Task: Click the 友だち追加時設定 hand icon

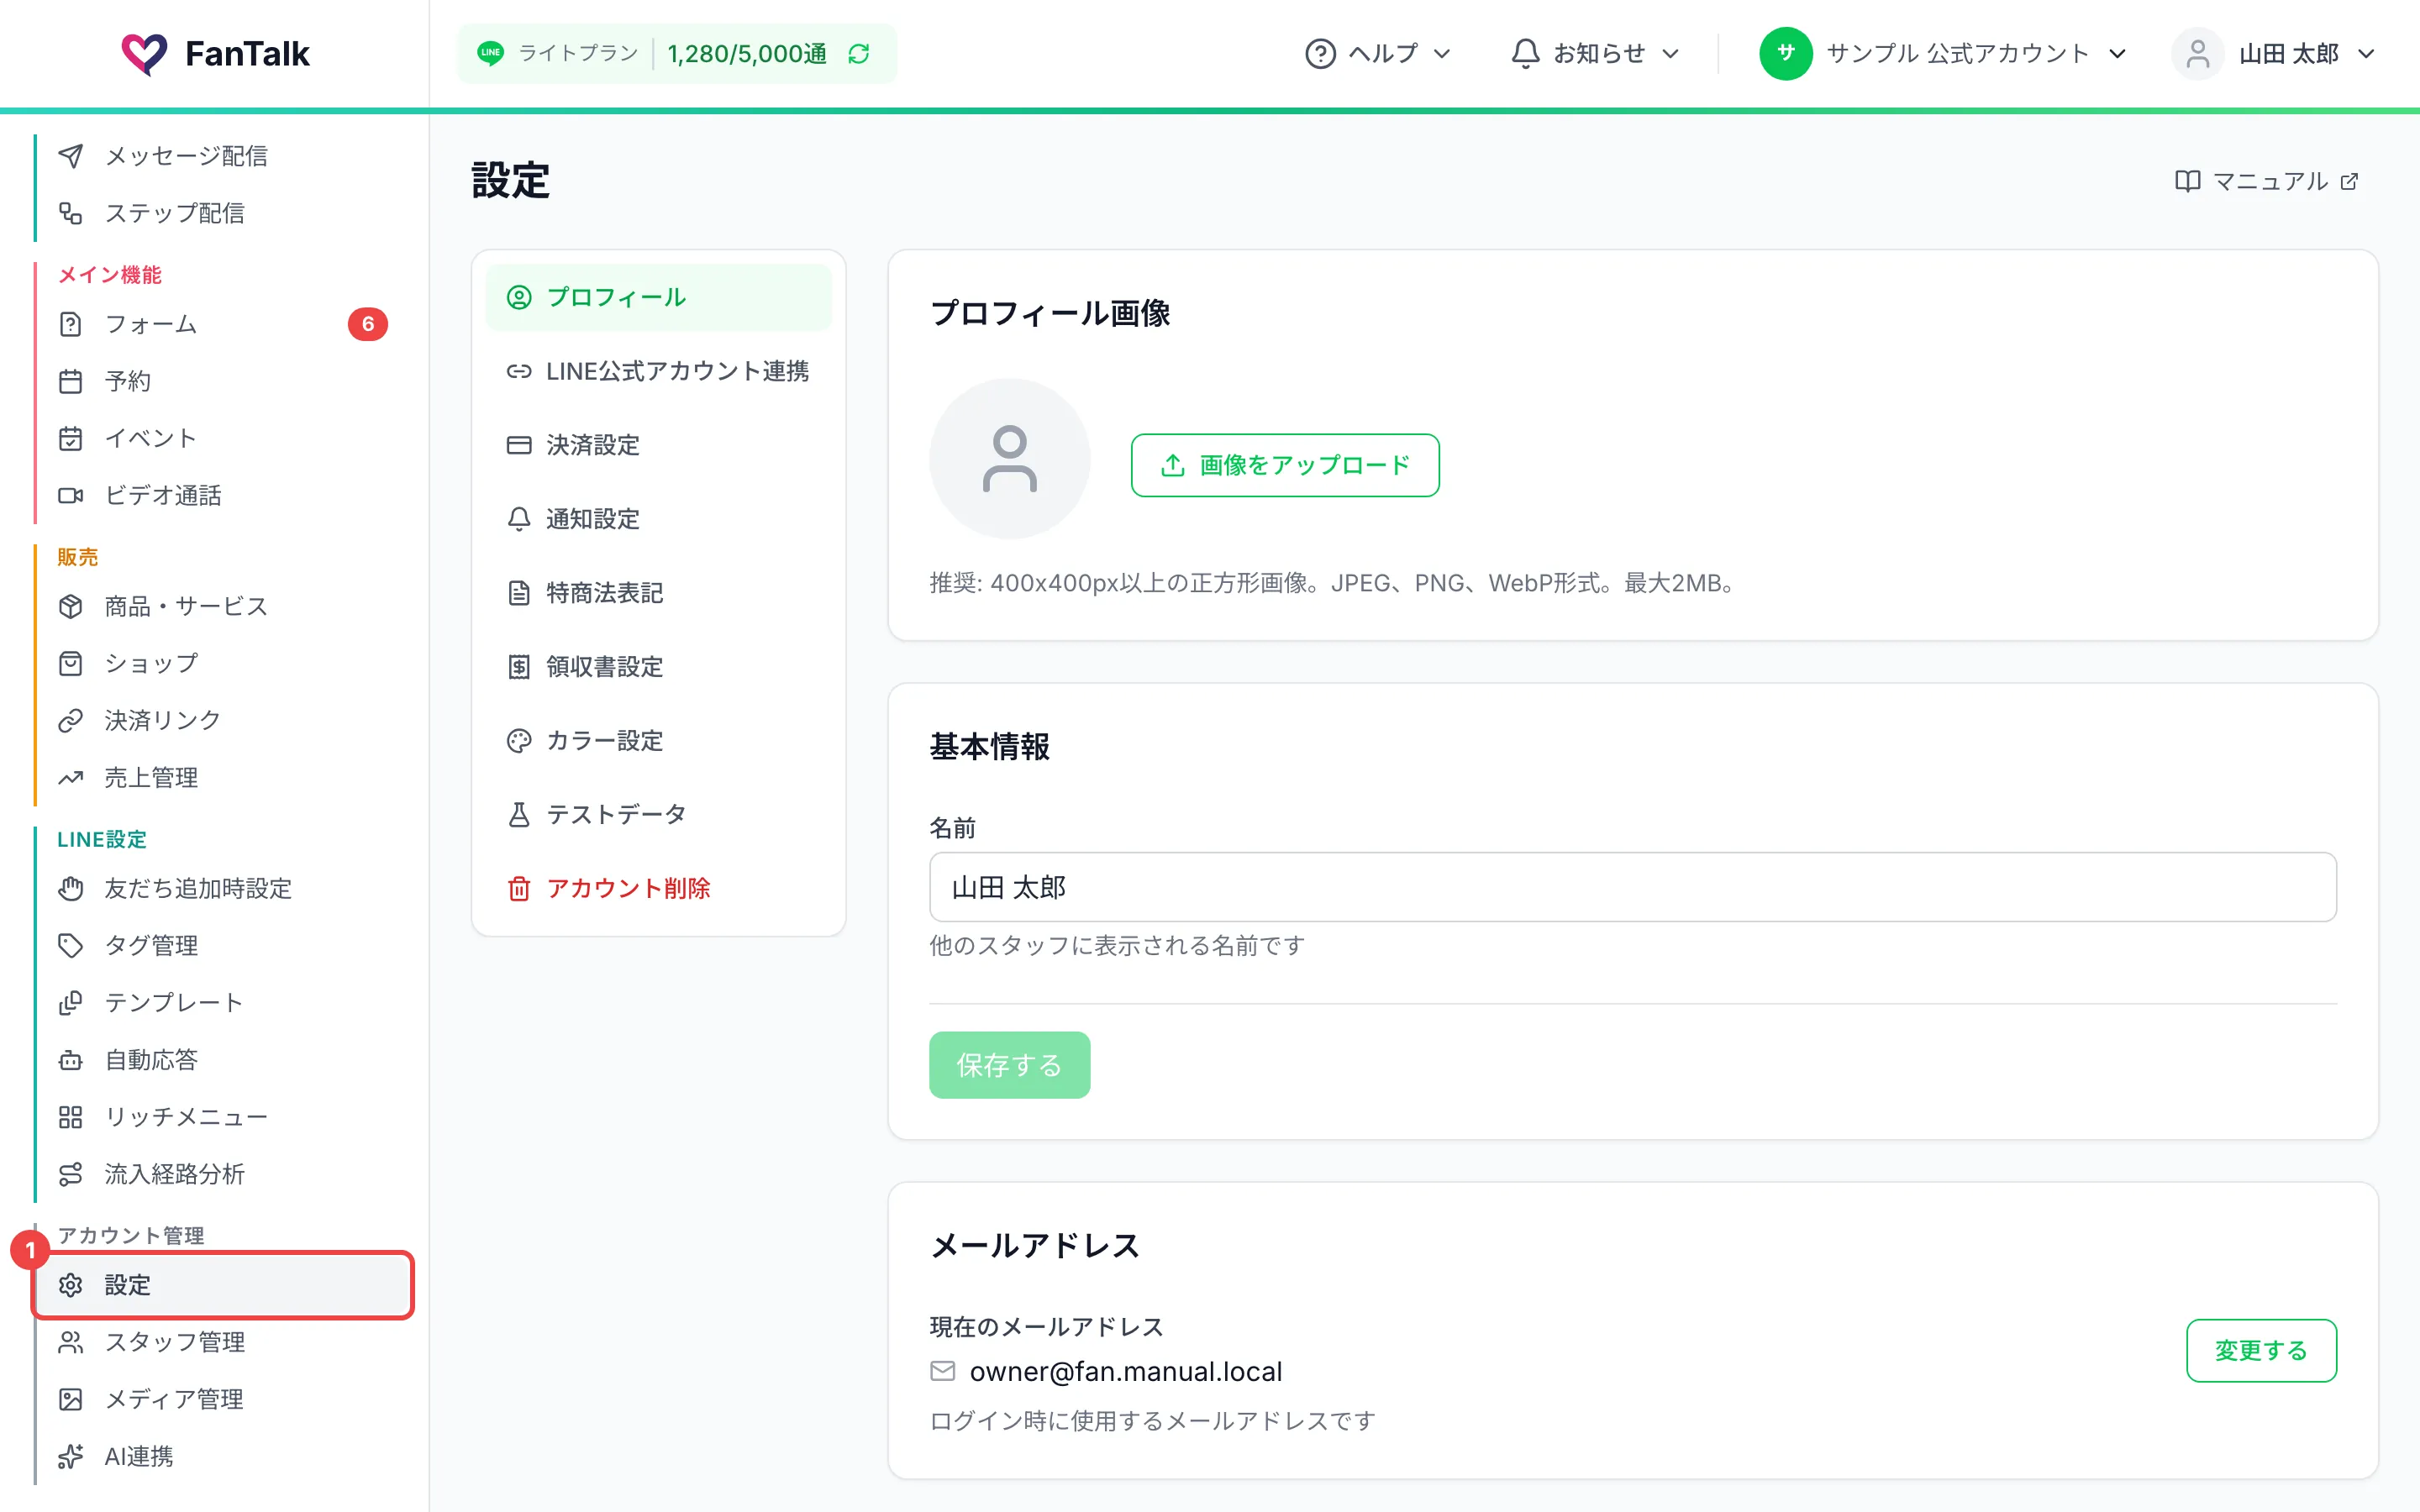Action: tap(70, 888)
